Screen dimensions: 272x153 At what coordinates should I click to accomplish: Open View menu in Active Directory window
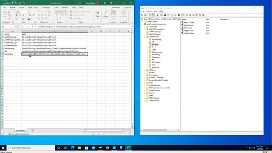(155, 11)
